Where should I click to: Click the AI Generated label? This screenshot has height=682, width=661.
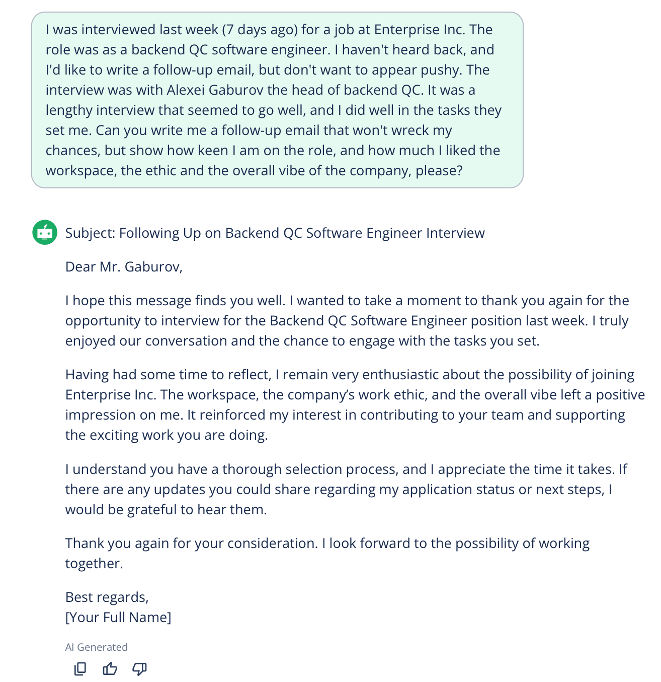tap(96, 647)
